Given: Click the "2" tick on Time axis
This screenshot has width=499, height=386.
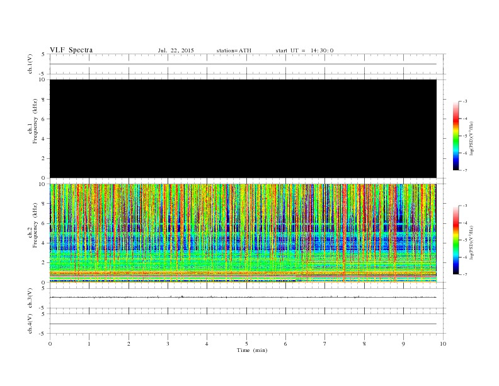Looking at the screenshot, I should (x=129, y=344).
